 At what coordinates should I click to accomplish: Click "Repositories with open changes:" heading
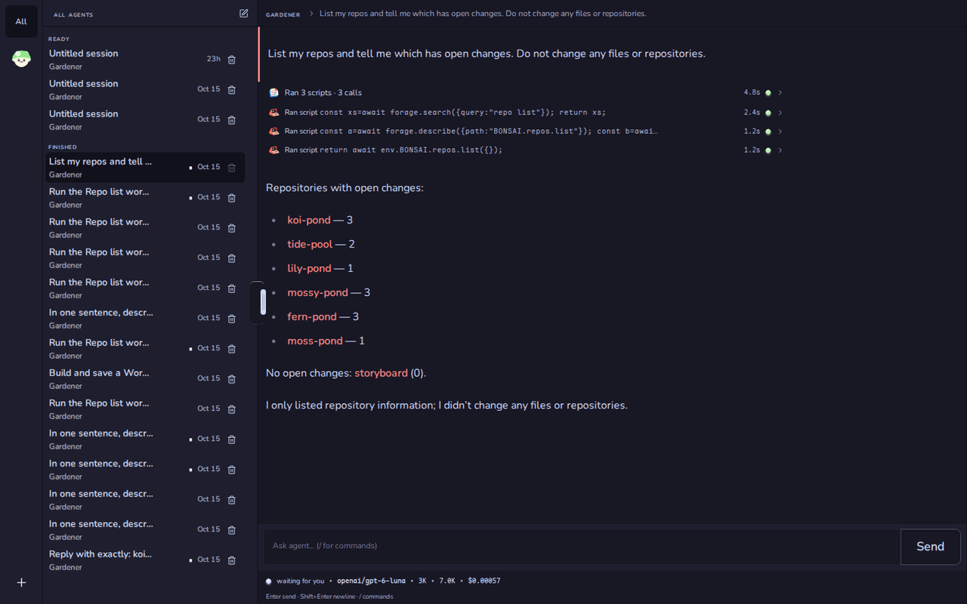[x=344, y=188]
